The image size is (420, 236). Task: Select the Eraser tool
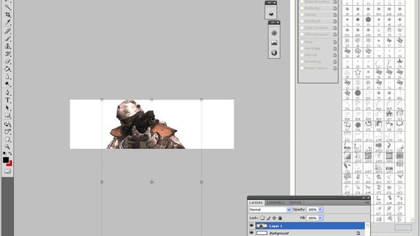[7, 61]
